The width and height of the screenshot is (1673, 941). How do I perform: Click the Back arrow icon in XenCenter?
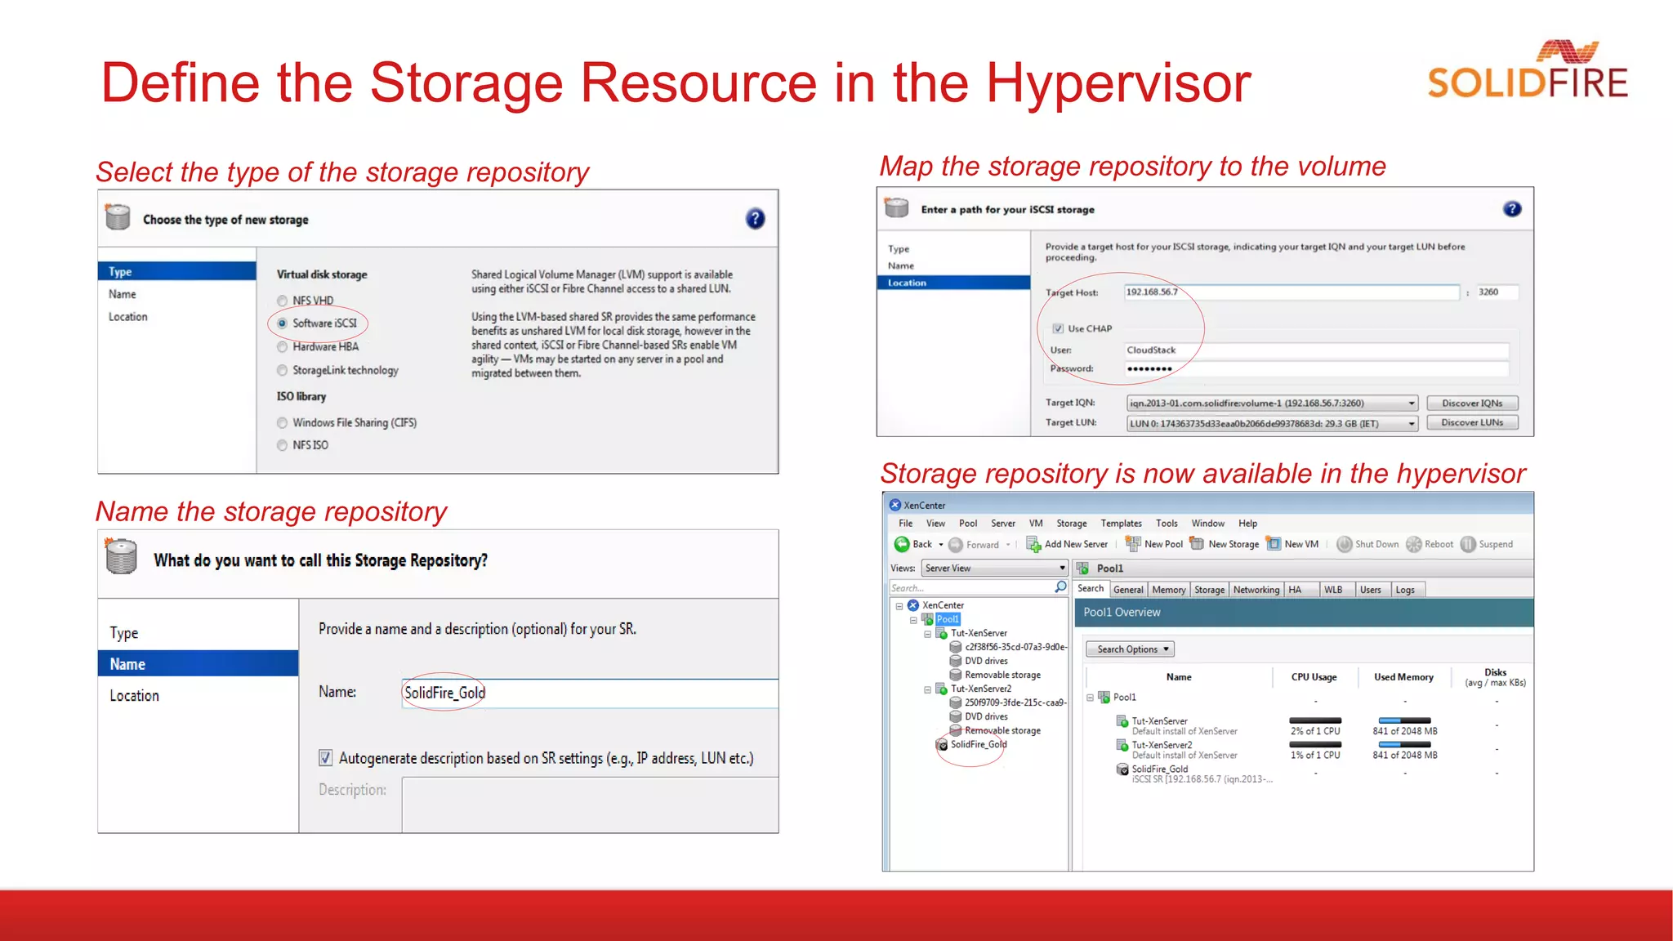[x=902, y=544]
